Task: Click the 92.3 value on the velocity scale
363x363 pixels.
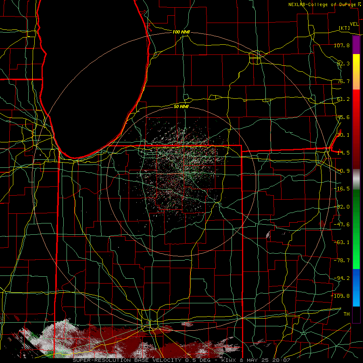Action: coord(343,63)
